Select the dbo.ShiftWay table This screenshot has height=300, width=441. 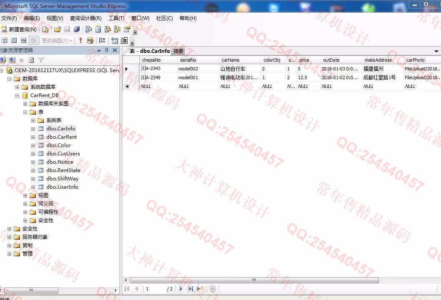[62, 179]
